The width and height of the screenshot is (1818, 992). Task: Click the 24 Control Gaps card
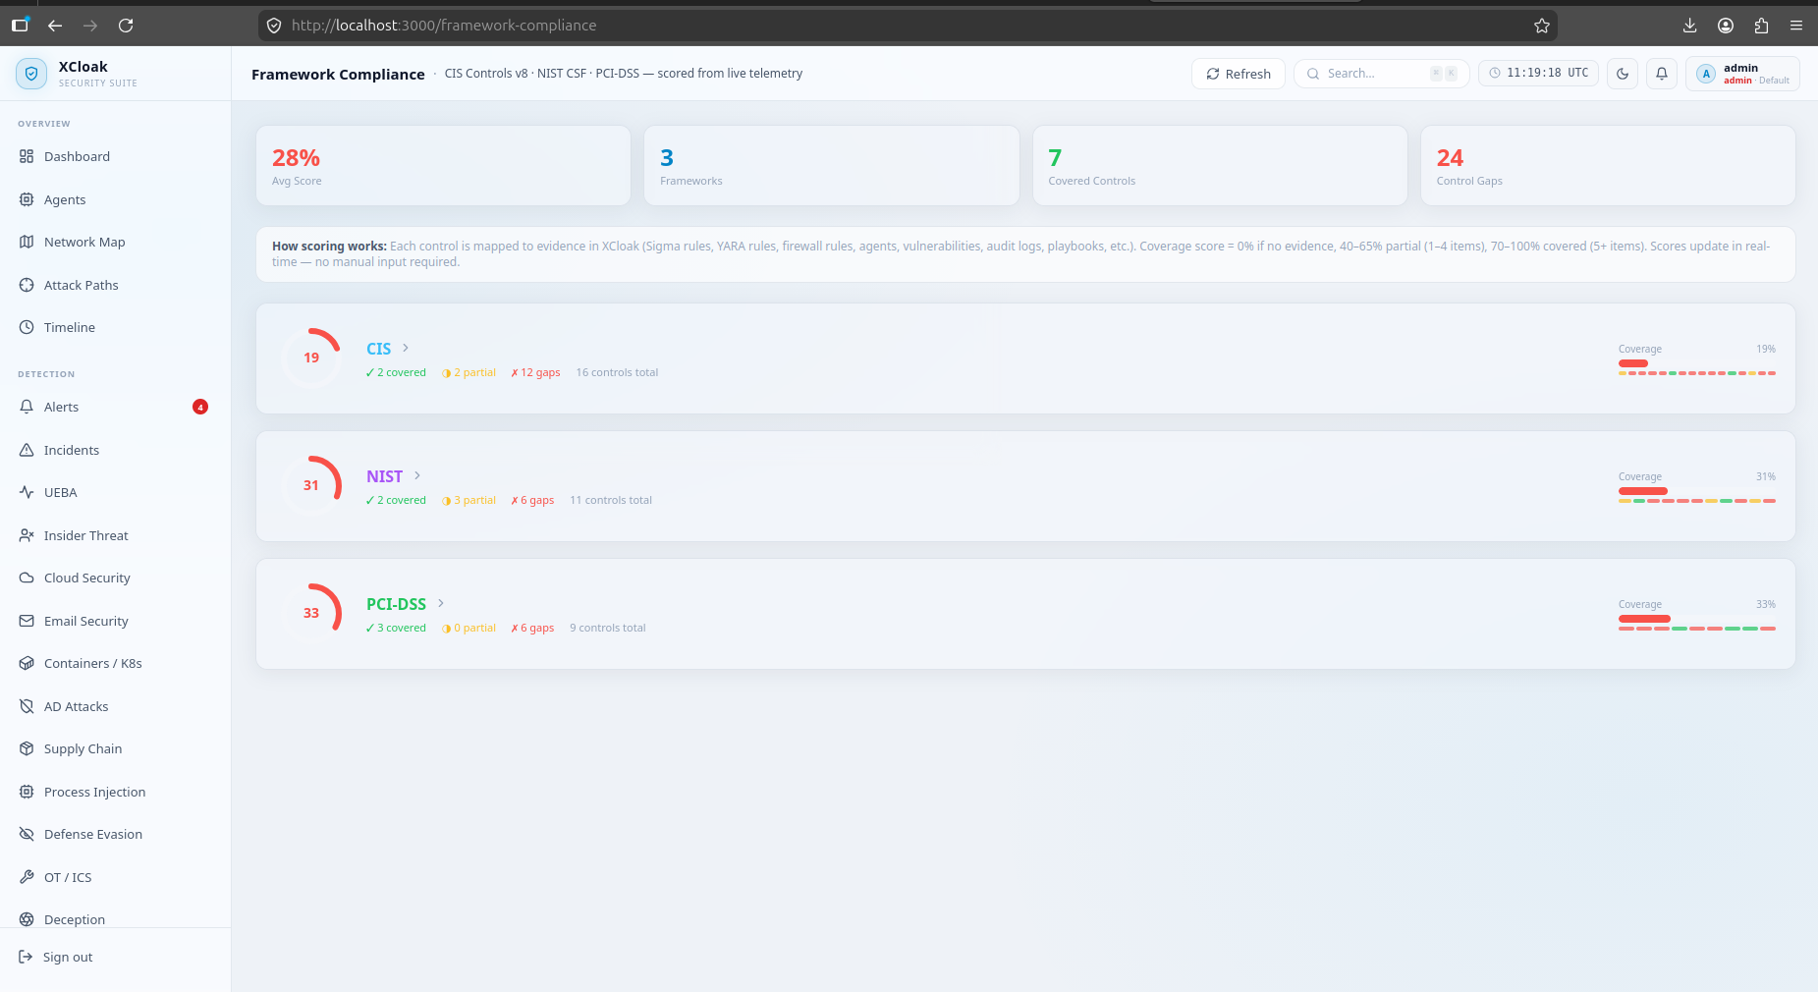pyautogui.click(x=1608, y=165)
